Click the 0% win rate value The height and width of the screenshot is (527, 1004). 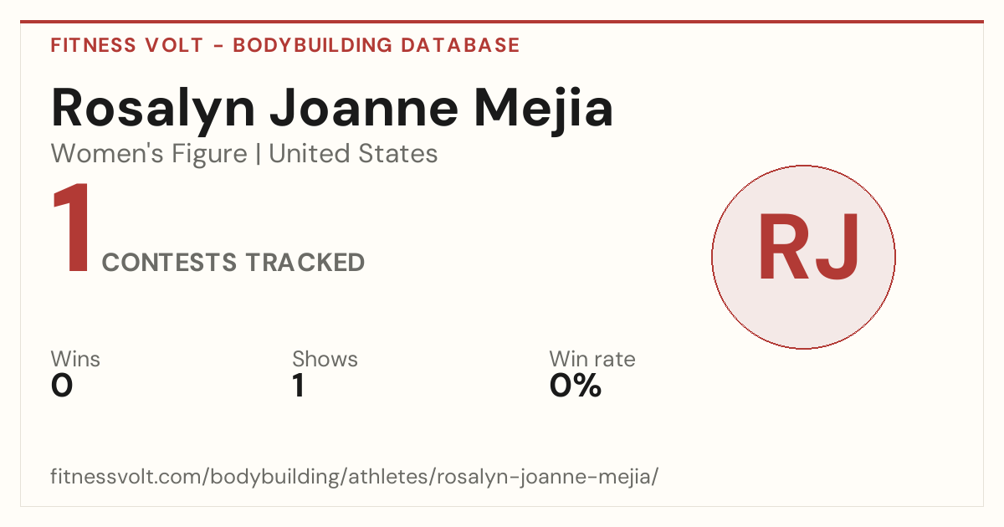tap(576, 386)
